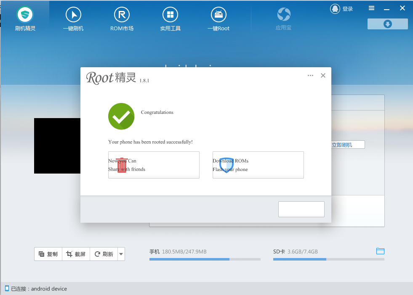Click the 复制 copy button
This screenshot has width=413, height=295.
click(48, 254)
